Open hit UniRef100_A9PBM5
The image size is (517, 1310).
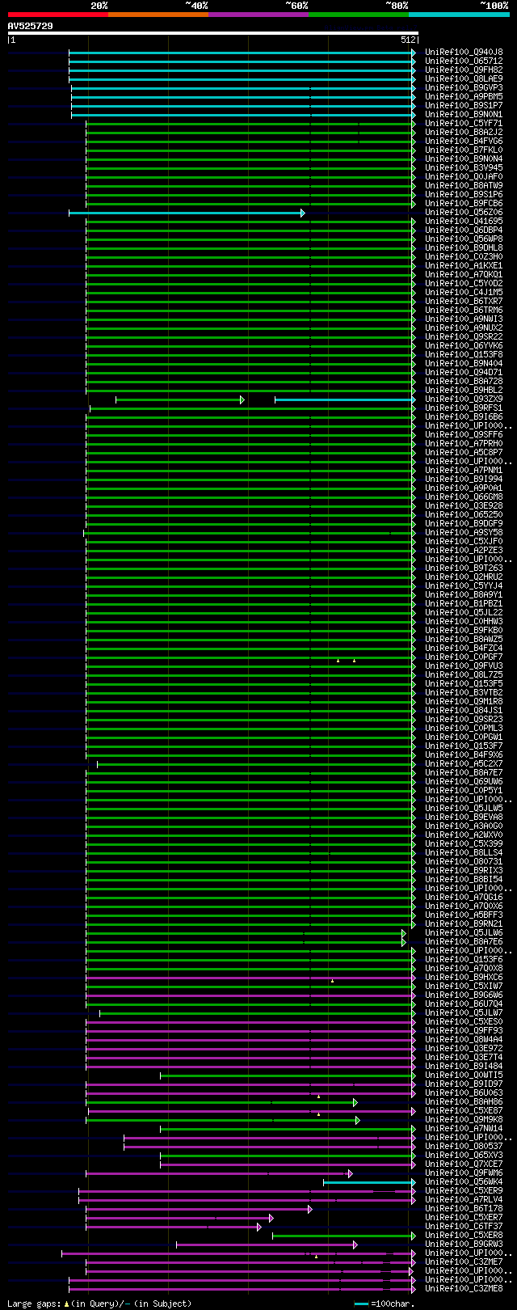[464, 96]
